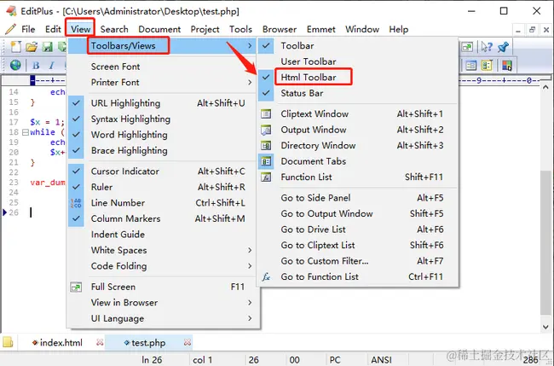The width and height of the screenshot is (554, 366).
Task: Select Screen Font menu entry
Action: coord(163,67)
